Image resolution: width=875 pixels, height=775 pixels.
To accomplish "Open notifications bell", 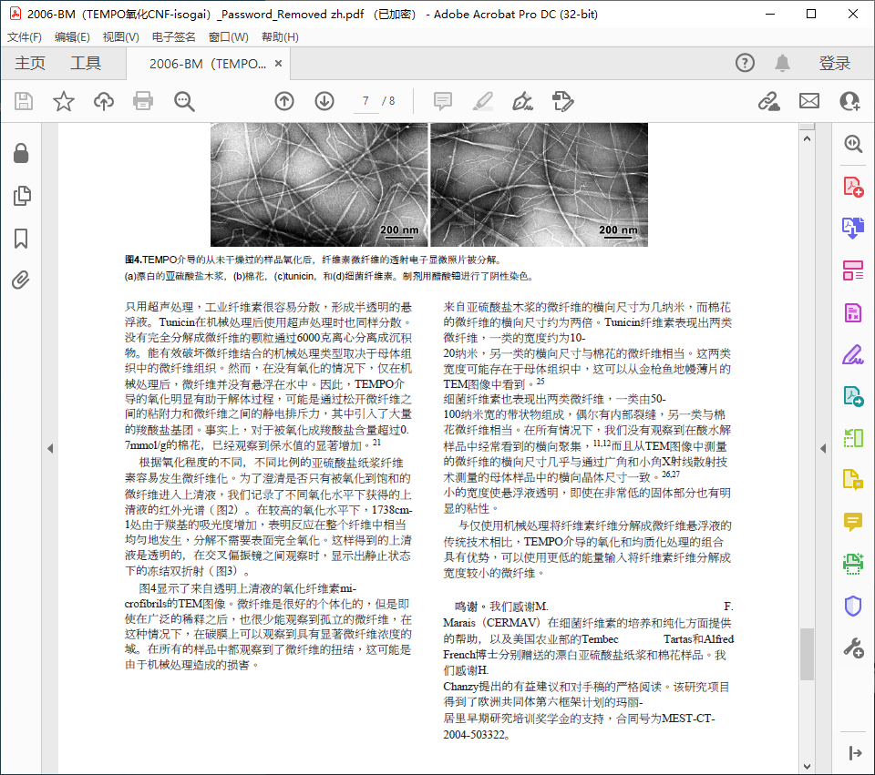I will [x=783, y=63].
